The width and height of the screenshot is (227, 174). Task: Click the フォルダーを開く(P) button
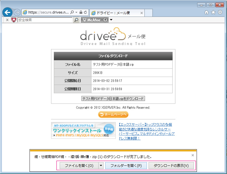(x=126, y=166)
